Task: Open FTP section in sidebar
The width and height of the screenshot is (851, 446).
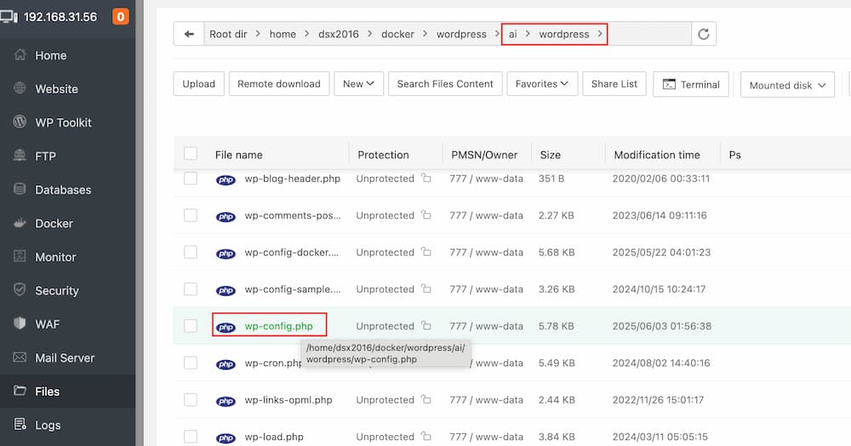Action: click(45, 156)
